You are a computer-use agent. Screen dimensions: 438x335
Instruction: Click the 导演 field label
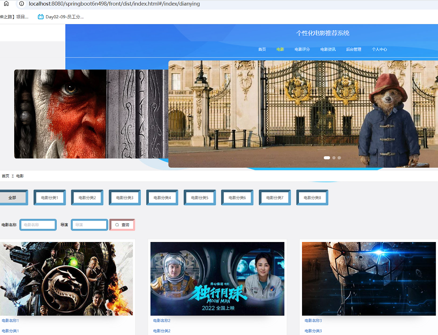pyautogui.click(x=64, y=225)
